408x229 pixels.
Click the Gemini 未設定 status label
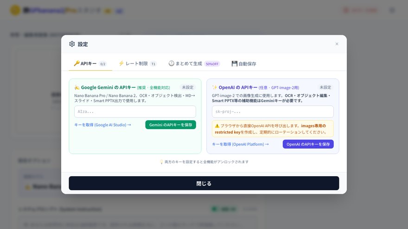coord(188,87)
